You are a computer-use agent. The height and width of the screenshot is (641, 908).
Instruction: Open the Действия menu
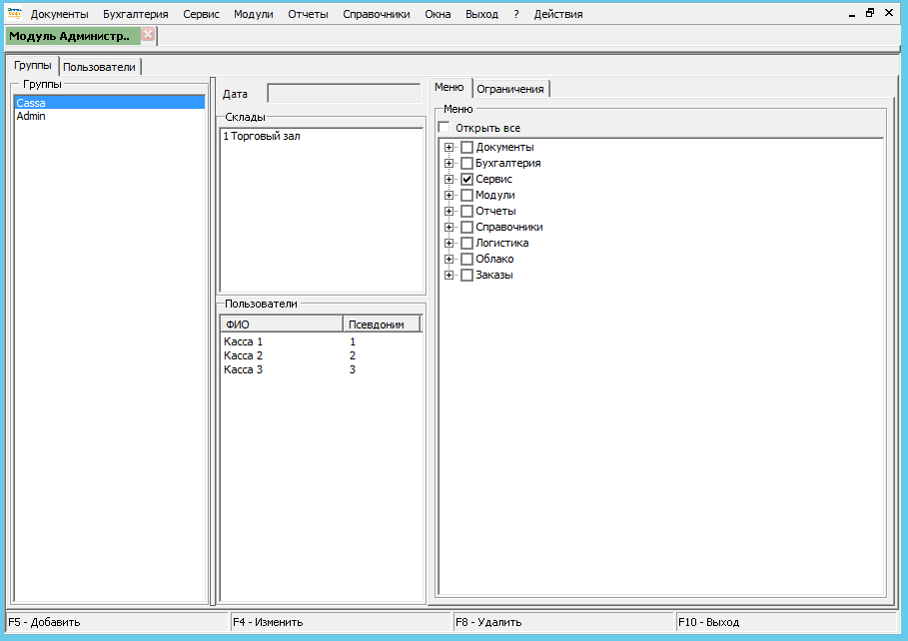[x=557, y=14]
